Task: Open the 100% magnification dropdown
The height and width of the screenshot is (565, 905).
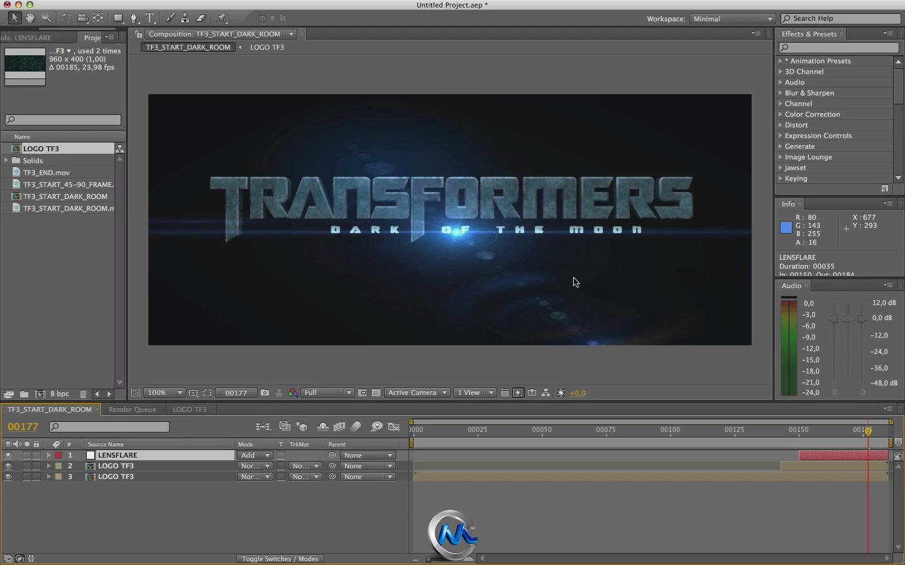Action: [x=165, y=393]
